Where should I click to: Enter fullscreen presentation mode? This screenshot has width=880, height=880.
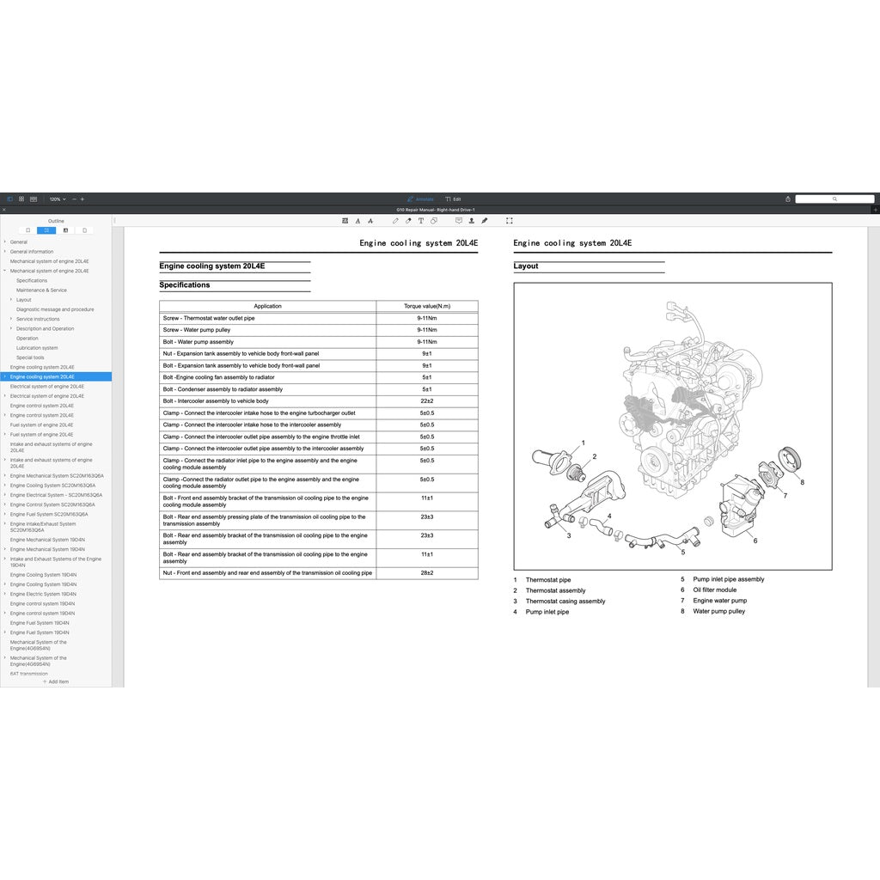(509, 221)
